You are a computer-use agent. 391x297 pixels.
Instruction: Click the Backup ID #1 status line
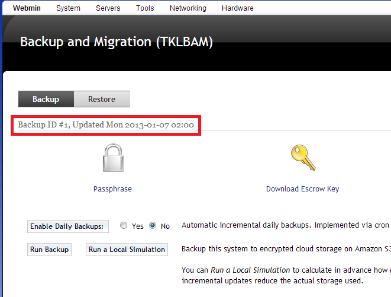tap(106, 125)
